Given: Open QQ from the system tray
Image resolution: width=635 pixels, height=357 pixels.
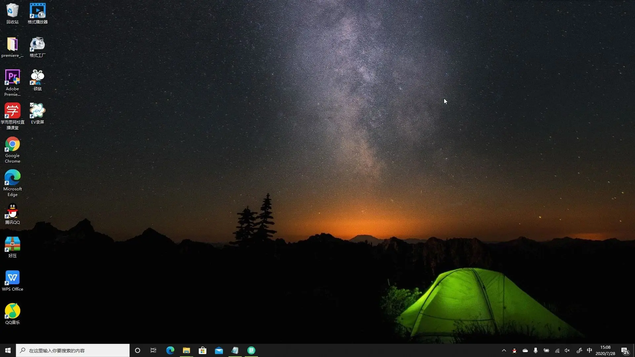Looking at the screenshot, I should (514, 350).
